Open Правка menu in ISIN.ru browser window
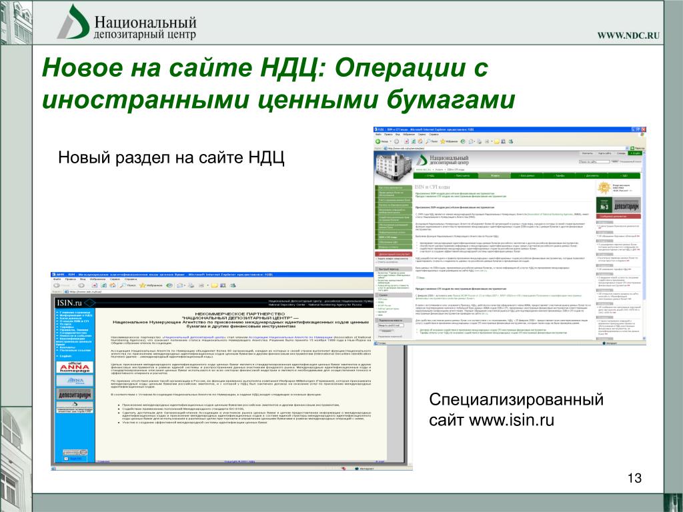Viewport: 683px width, 512px height. (x=70, y=279)
